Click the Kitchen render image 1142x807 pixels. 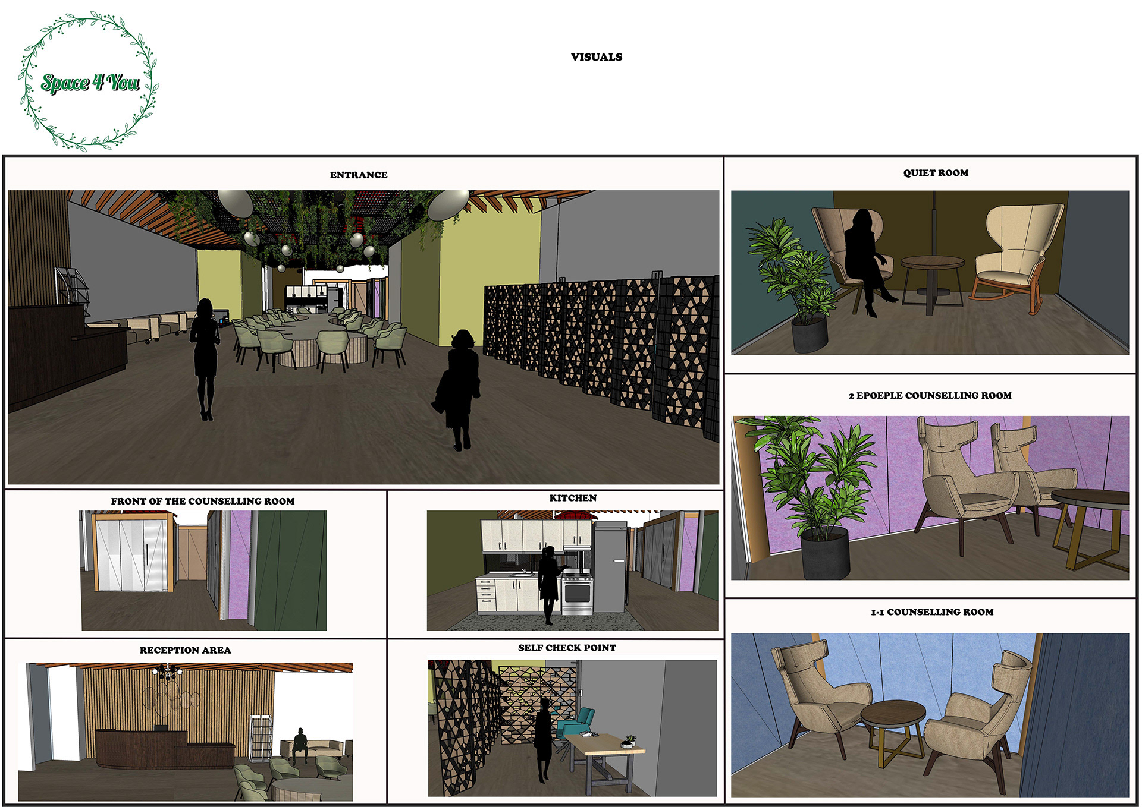click(x=572, y=570)
